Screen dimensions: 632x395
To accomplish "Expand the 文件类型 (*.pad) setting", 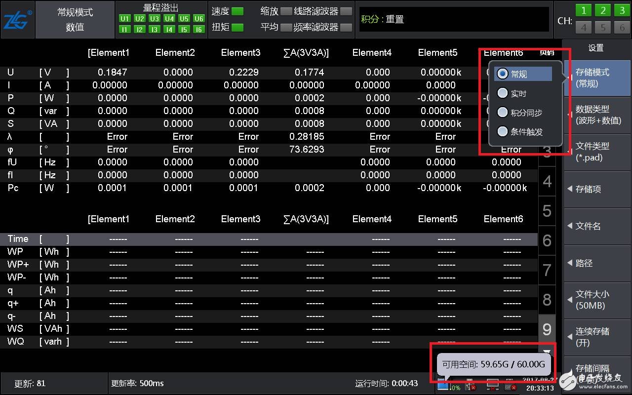I will (x=597, y=152).
